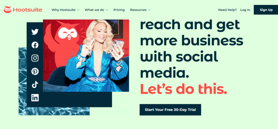Expand the Resources chevron

149,10
